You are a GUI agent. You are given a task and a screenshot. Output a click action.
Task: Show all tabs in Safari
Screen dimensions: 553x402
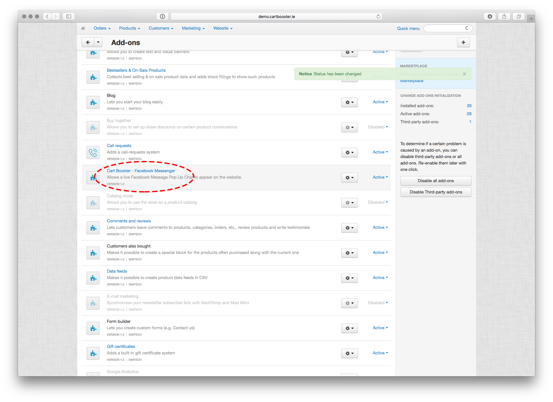tap(519, 16)
